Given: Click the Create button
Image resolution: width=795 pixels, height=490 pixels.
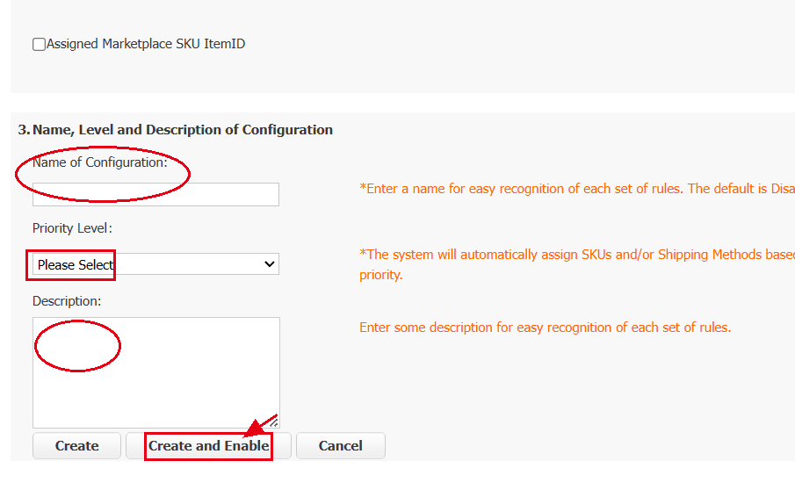Looking at the screenshot, I should [76, 446].
